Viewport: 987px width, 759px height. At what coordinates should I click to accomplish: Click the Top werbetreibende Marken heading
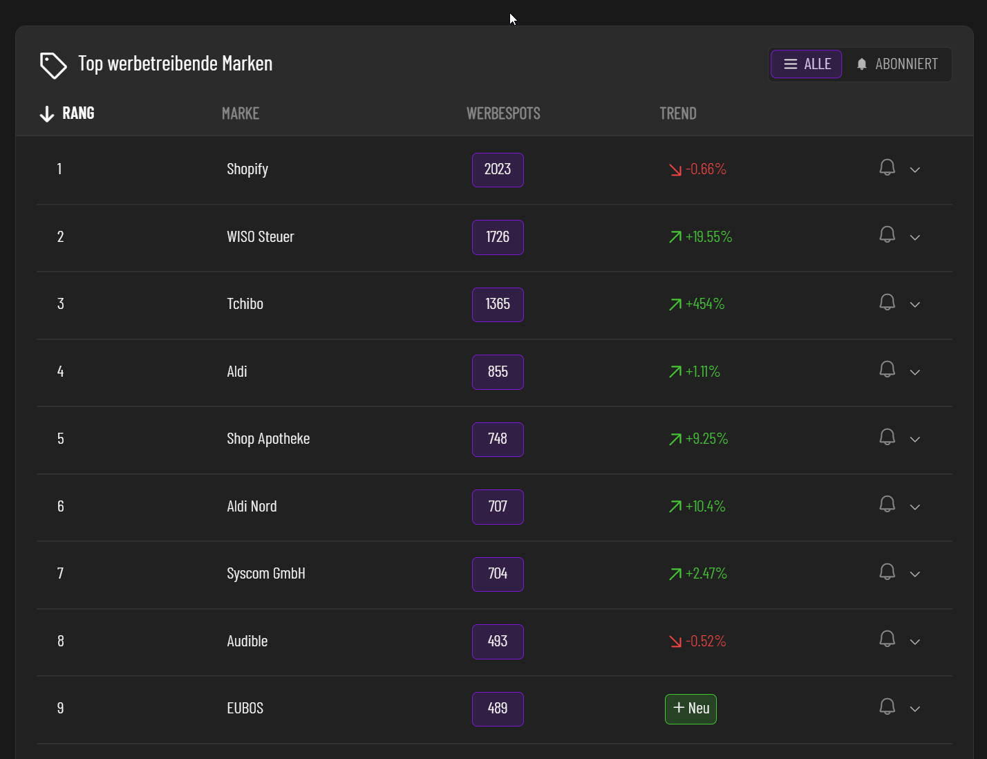[x=176, y=64]
